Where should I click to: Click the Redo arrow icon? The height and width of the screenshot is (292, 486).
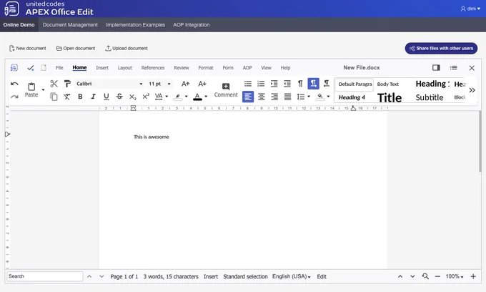point(14,97)
